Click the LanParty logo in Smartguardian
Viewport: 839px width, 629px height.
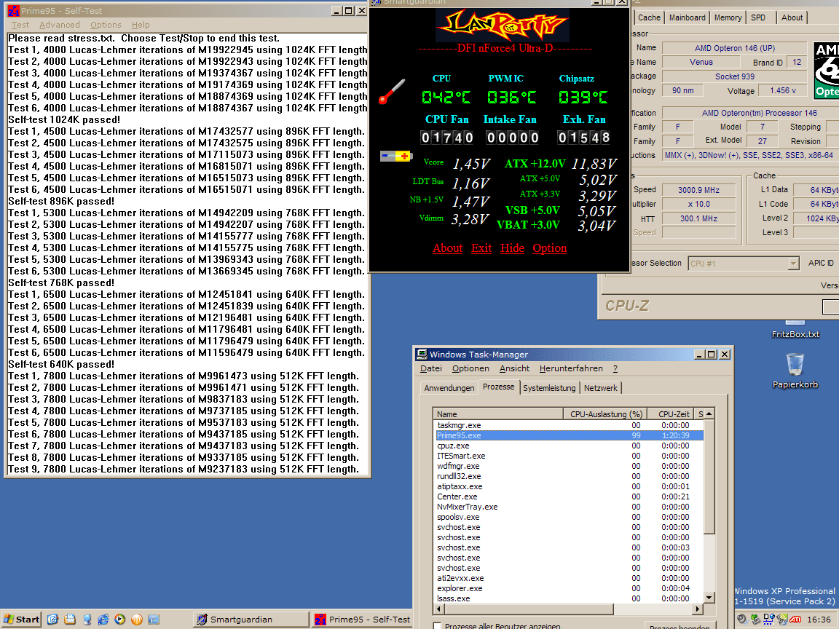click(502, 25)
